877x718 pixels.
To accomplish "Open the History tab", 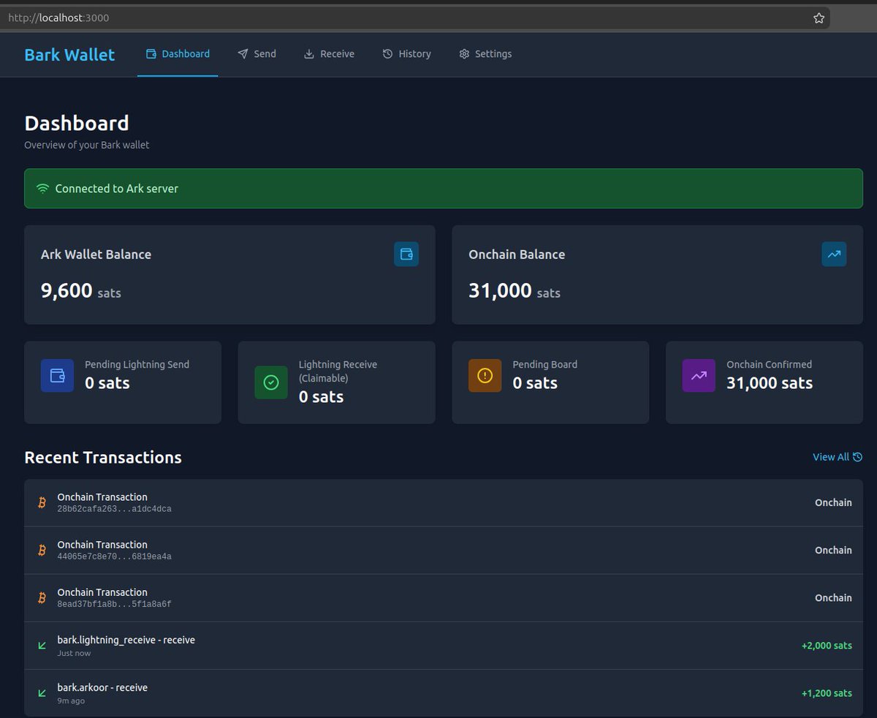I will [x=406, y=54].
